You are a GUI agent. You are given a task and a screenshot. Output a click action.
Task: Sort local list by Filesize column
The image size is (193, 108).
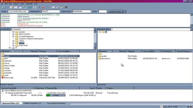point(30,51)
